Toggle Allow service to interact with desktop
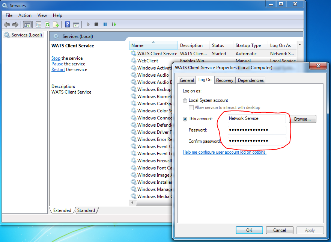 191,108
